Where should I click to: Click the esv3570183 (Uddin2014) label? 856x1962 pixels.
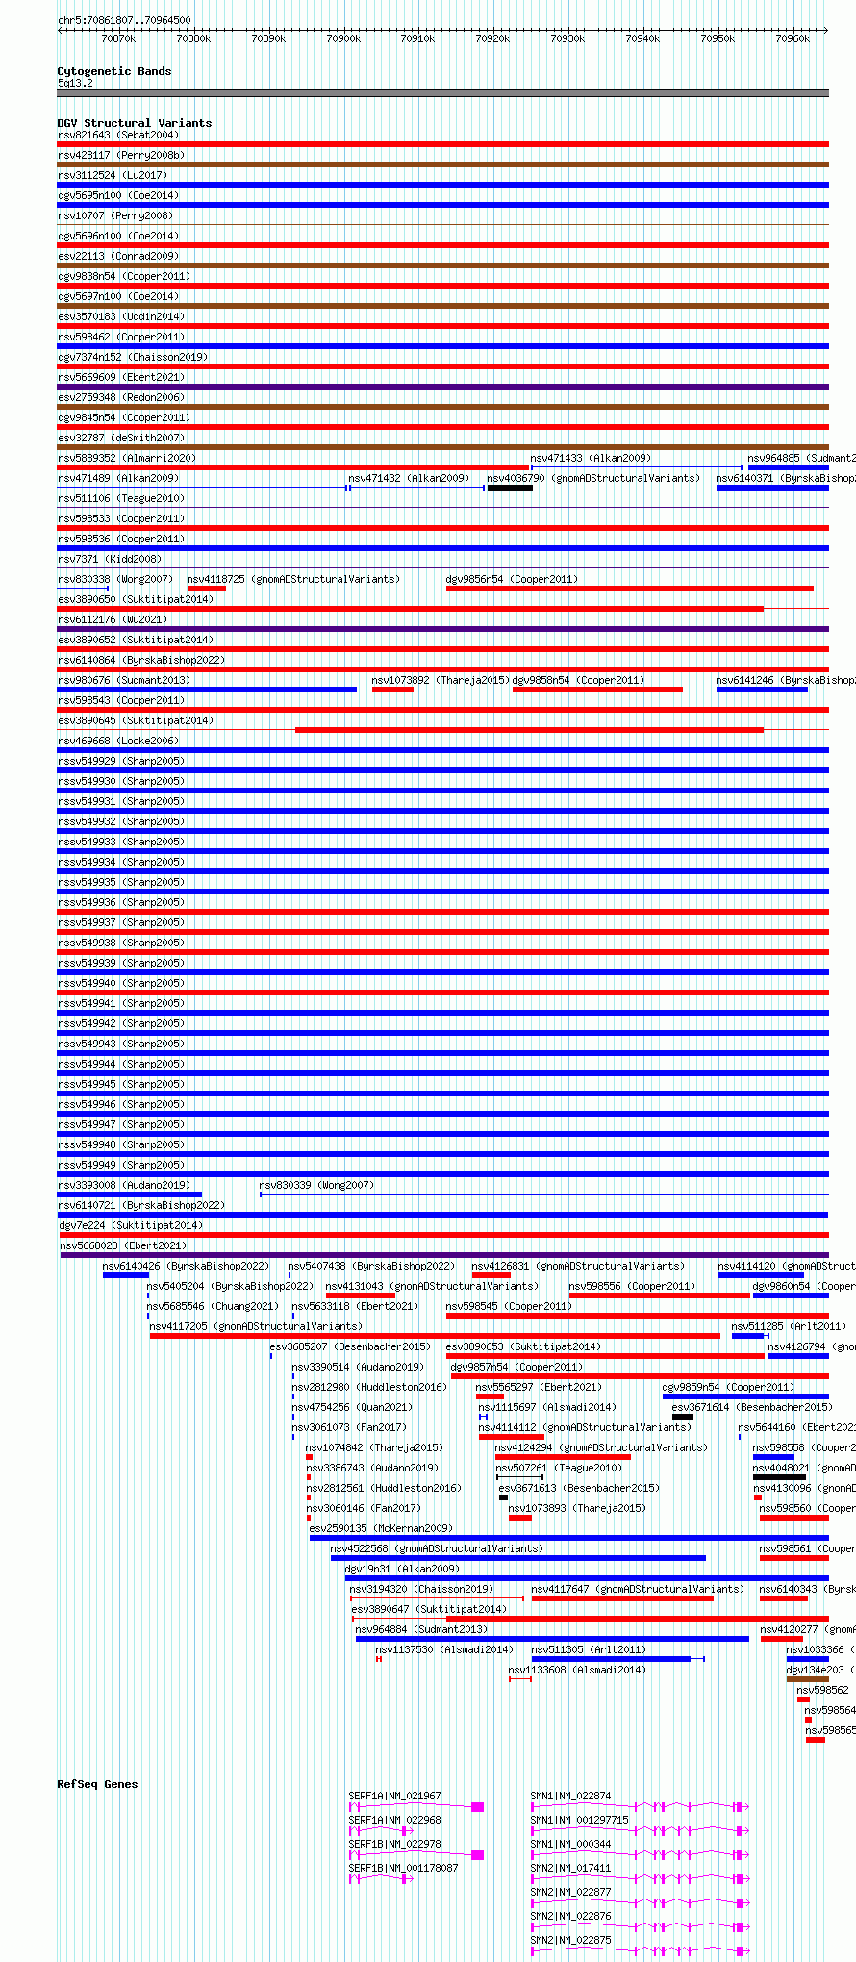(121, 316)
